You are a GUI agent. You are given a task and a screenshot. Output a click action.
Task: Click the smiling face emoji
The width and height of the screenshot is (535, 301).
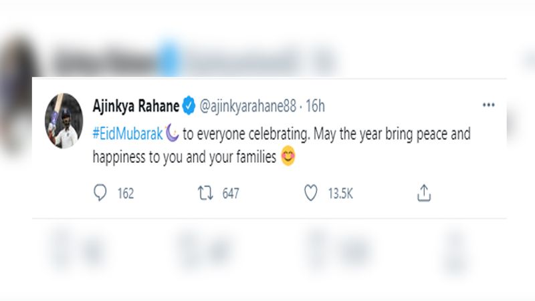point(288,156)
